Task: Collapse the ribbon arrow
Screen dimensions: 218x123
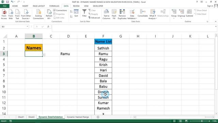Action: [x=216, y=22]
